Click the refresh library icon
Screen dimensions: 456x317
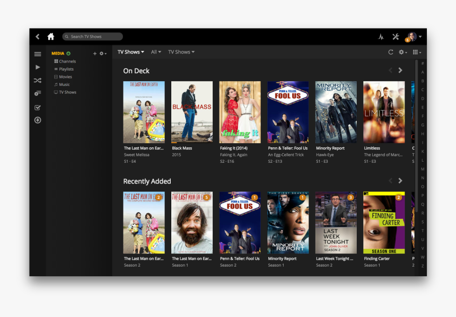coord(391,52)
